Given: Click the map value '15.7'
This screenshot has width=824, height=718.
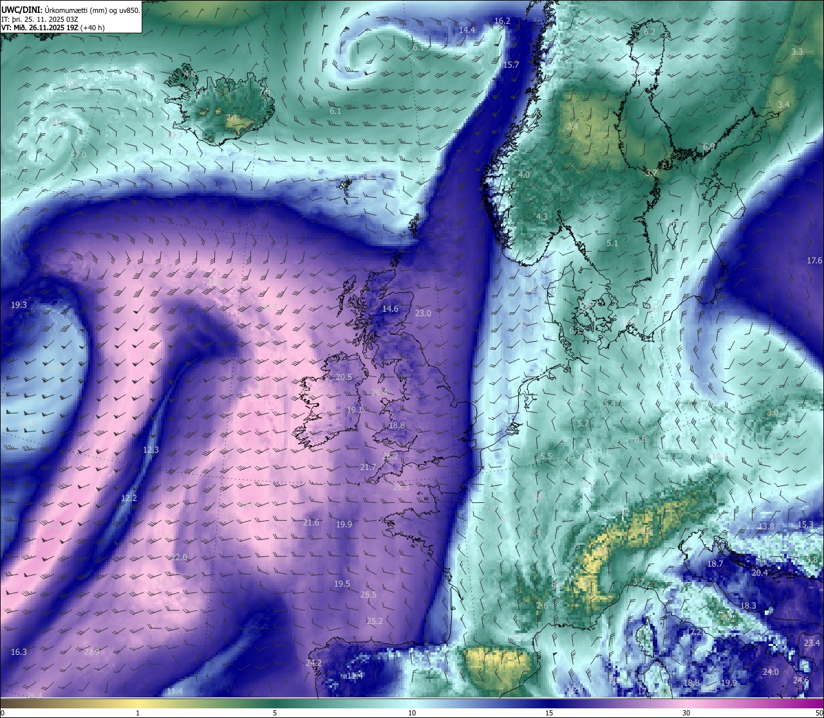Looking at the screenshot, I should pos(511,65).
